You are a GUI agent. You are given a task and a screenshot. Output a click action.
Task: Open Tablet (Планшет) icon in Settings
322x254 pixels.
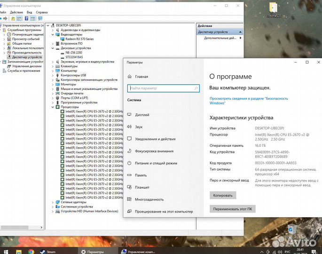pos(129,187)
